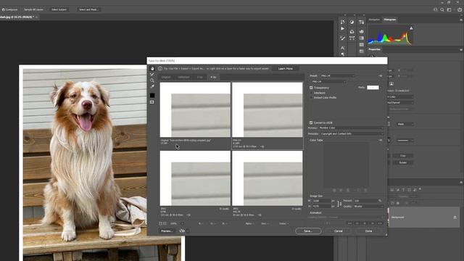Select the Hand tool in Save for Web
Screen dimensions: 464x261
pyautogui.click(x=152, y=69)
